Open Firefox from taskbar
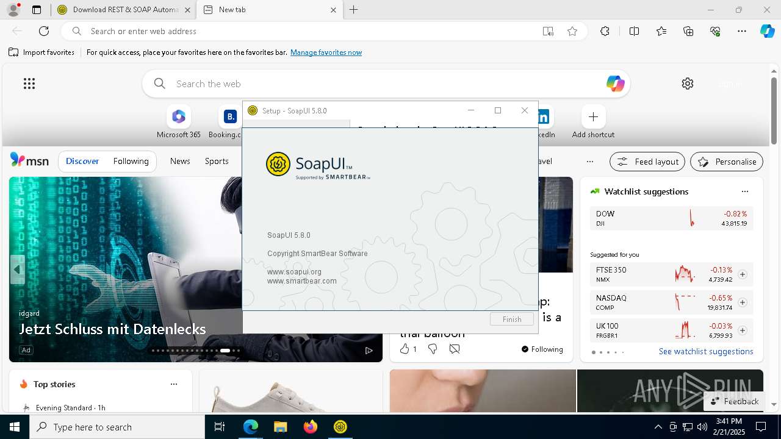 tap(310, 427)
